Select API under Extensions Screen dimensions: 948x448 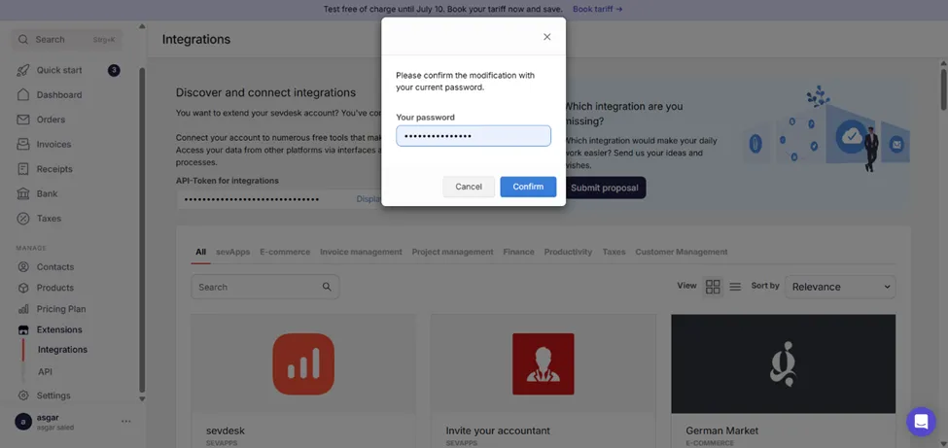click(46, 372)
